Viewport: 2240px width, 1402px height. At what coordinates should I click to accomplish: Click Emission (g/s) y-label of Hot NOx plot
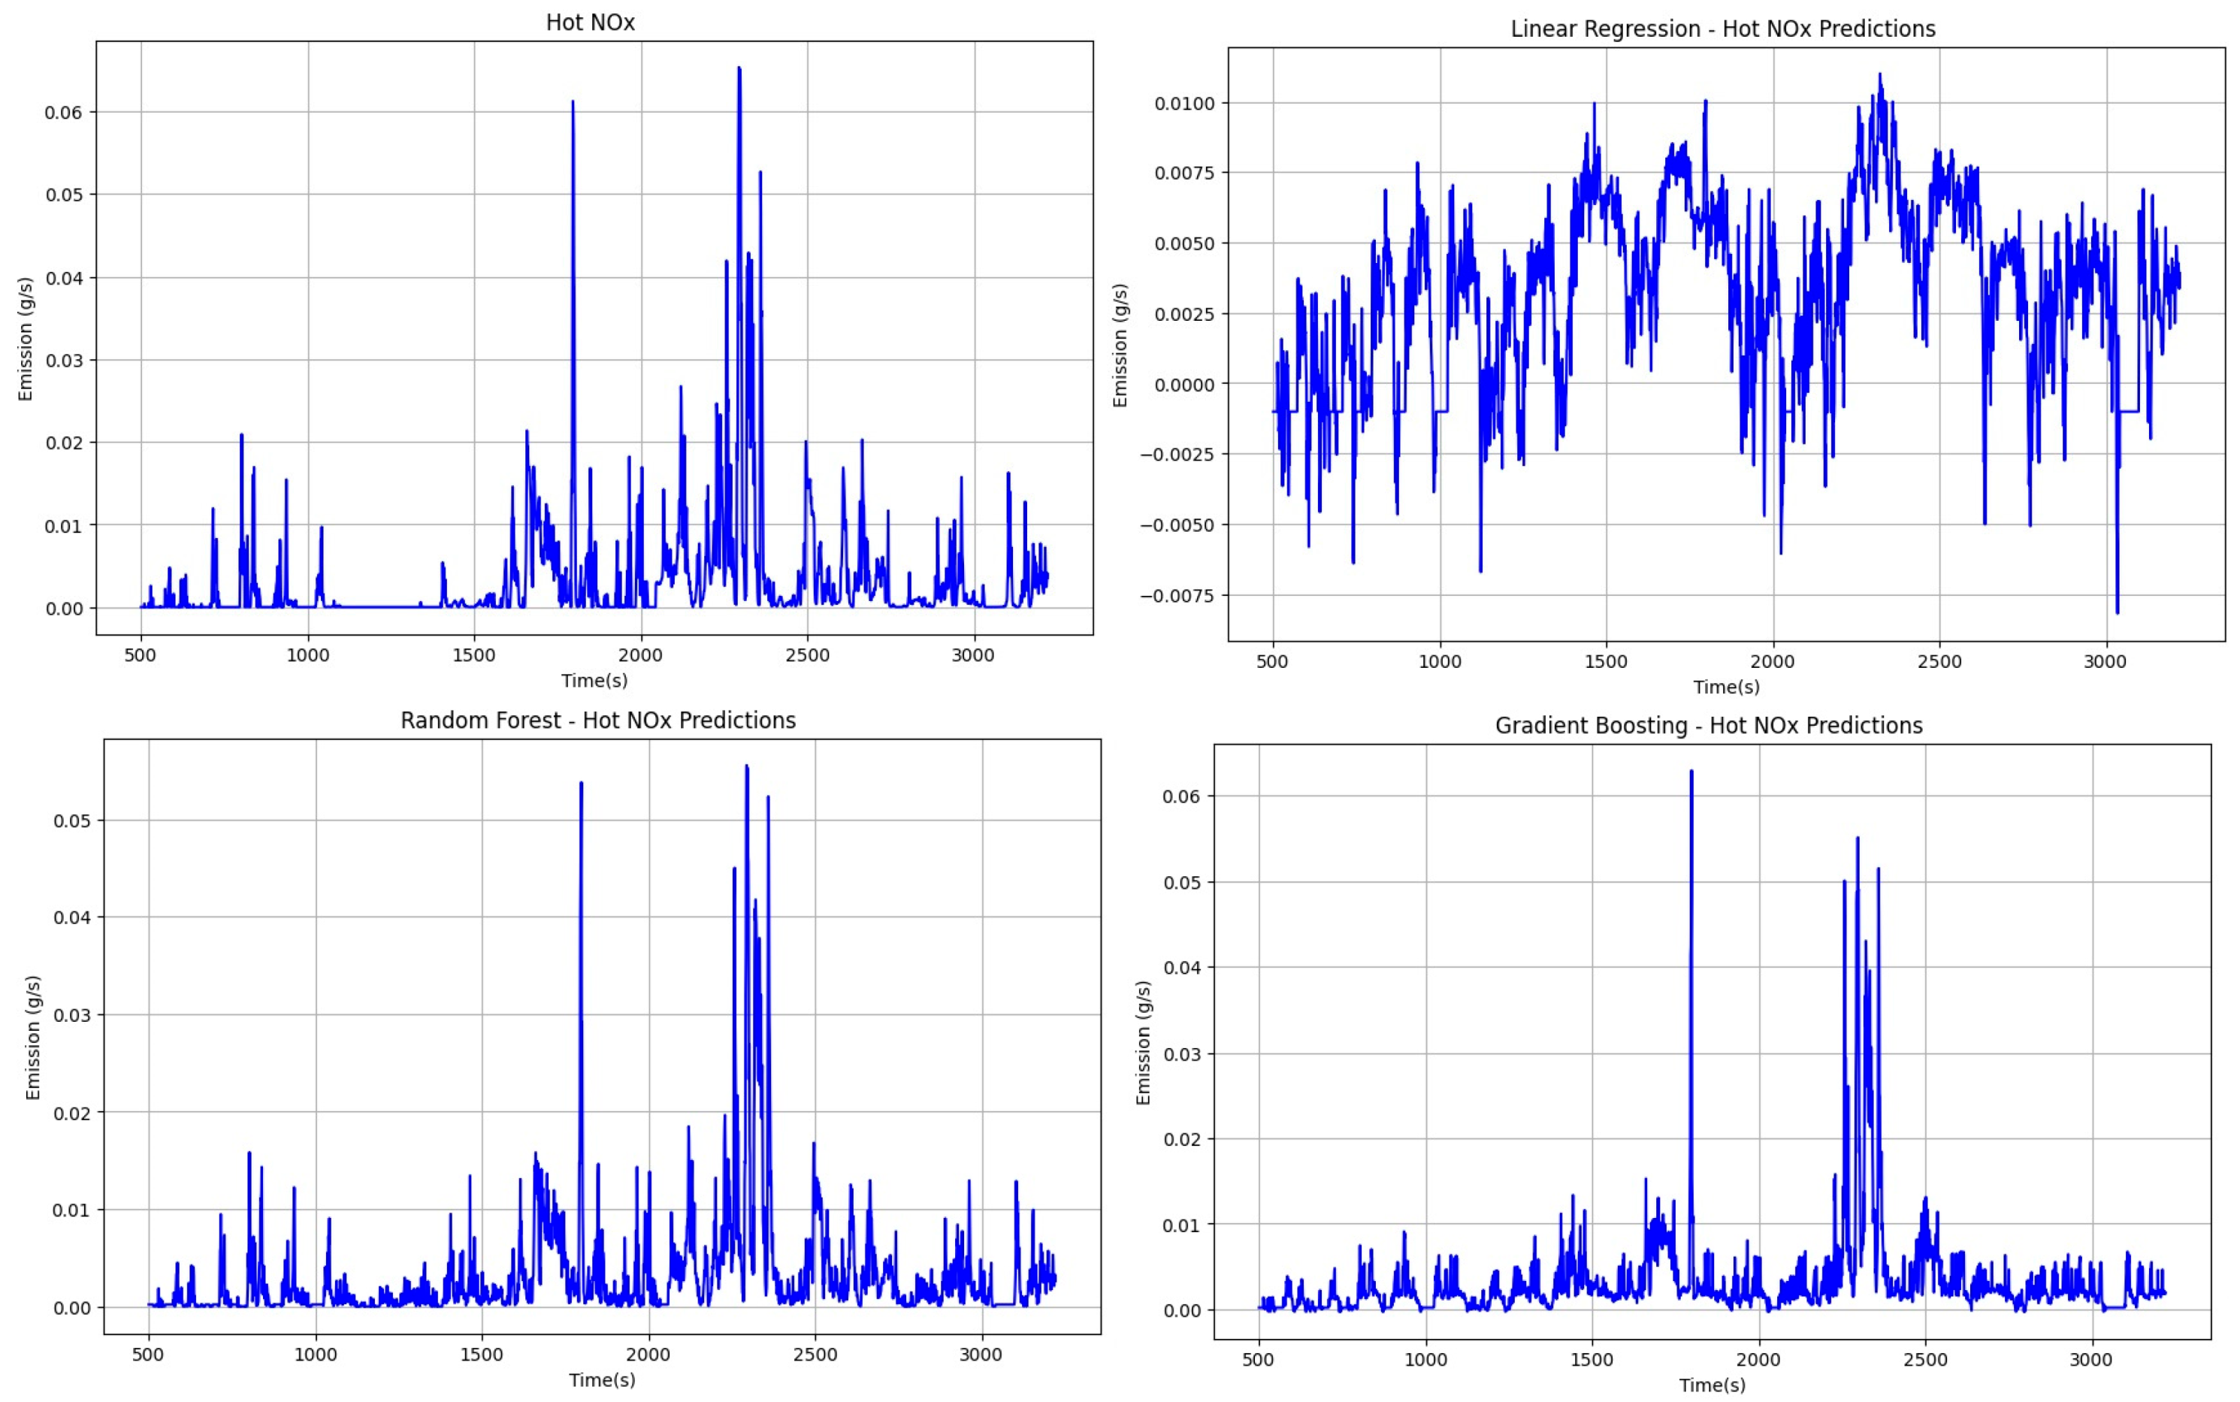25,338
